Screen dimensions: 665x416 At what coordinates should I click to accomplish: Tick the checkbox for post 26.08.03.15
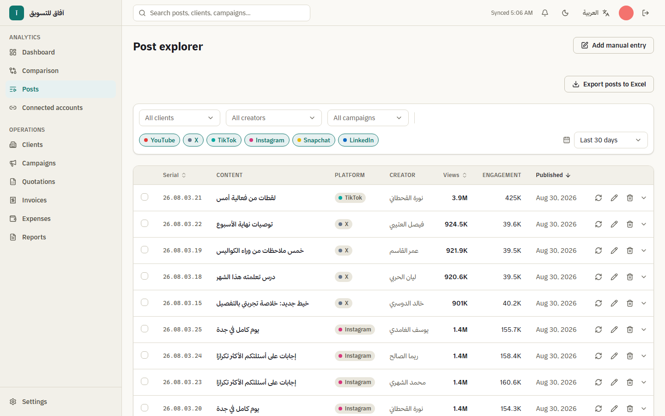point(145,302)
